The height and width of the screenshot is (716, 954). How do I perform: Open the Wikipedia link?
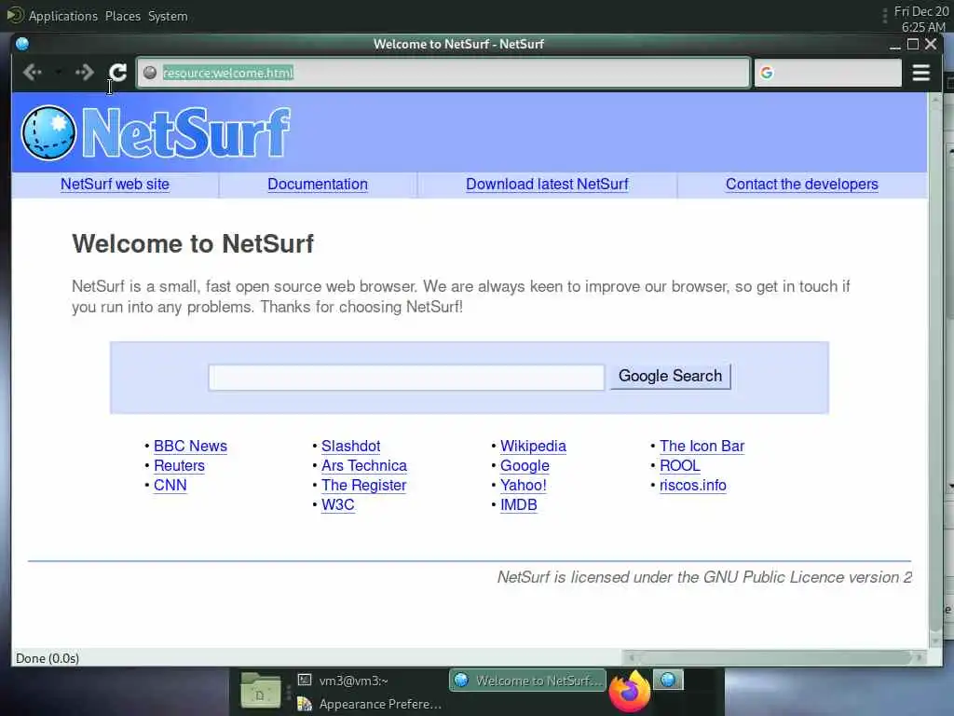point(533,446)
